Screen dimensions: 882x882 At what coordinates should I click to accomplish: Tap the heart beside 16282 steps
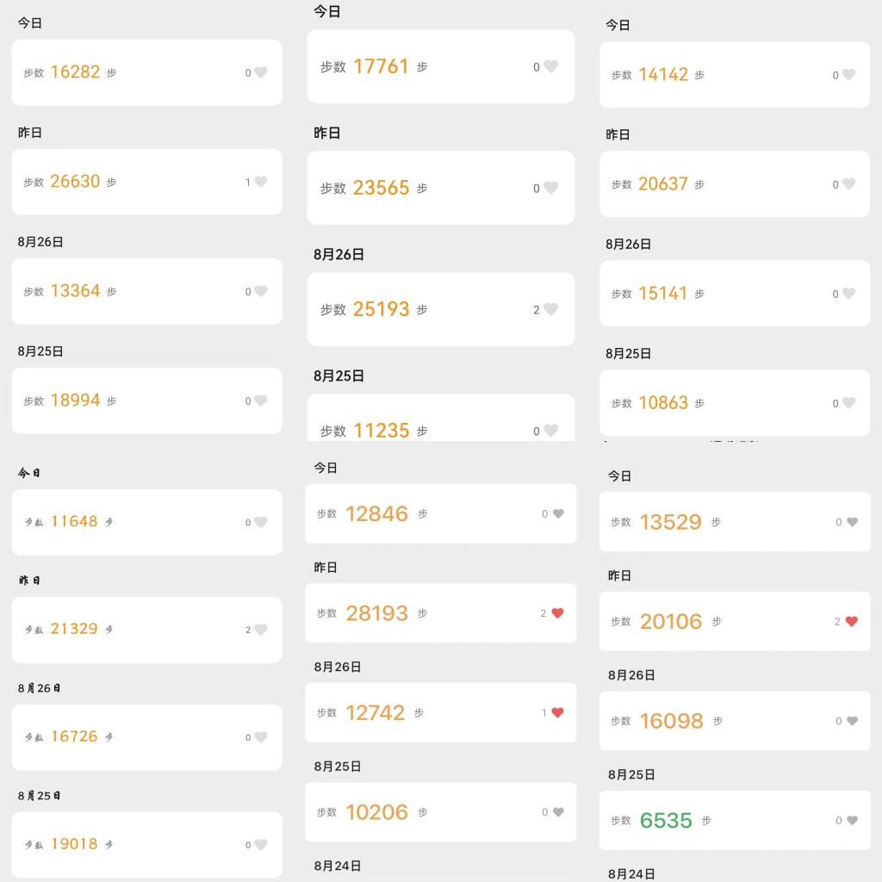point(261,72)
